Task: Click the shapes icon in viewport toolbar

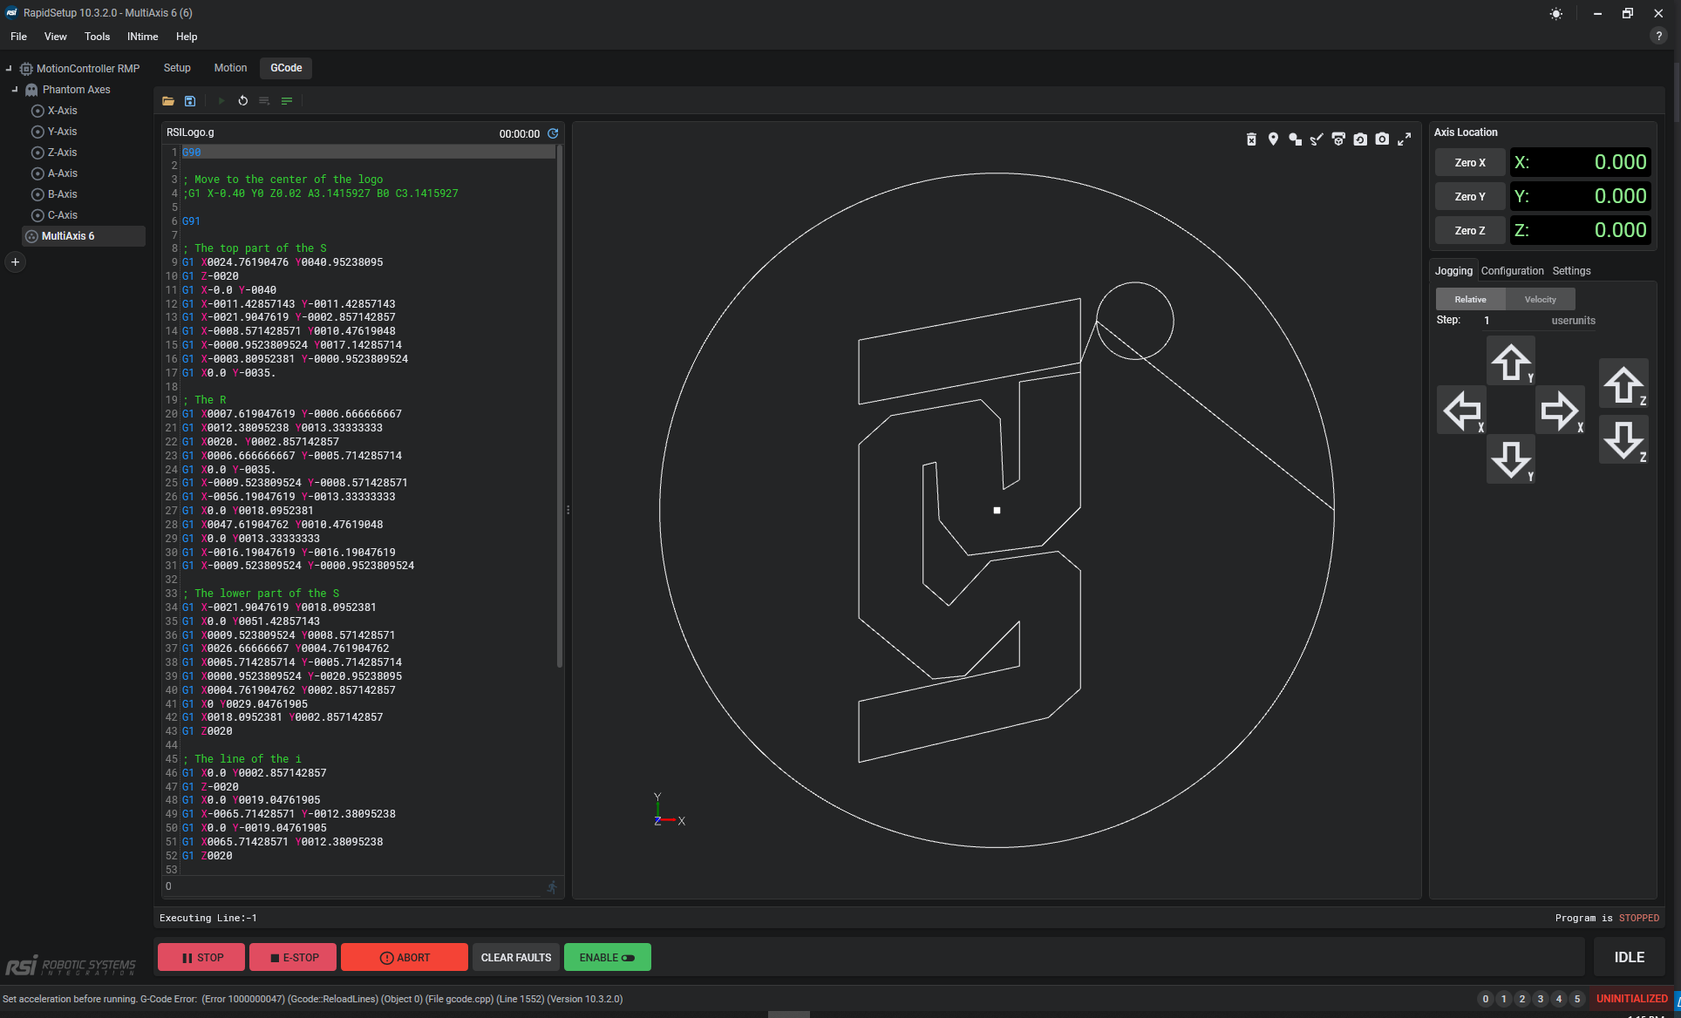Action: click(1295, 139)
